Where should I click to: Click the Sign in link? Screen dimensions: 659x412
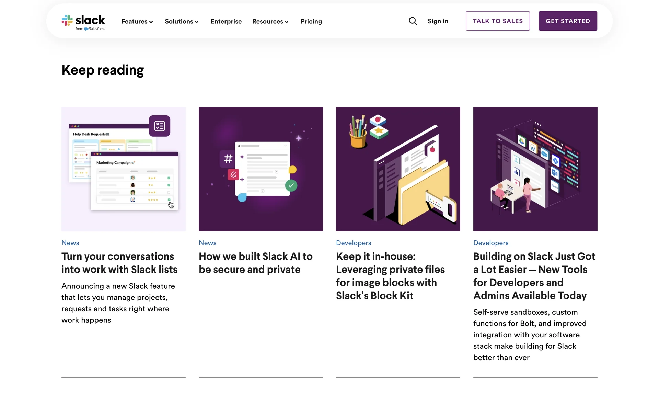(x=438, y=21)
